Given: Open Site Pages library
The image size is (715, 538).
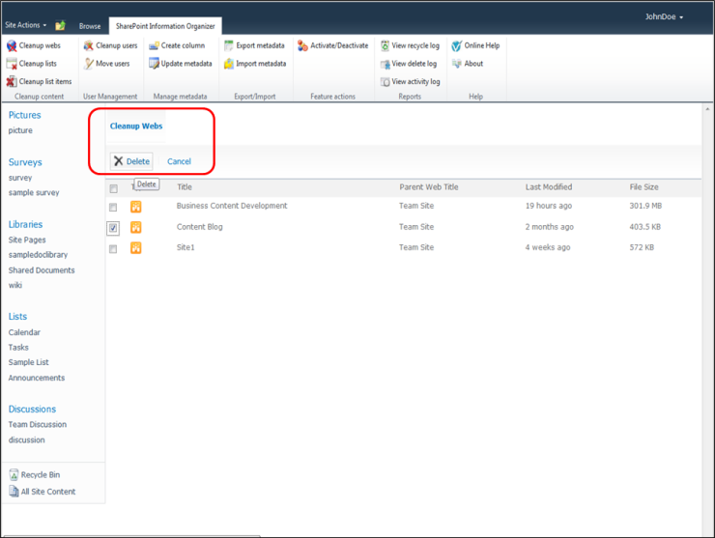Looking at the screenshot, I should tap(27, 240).
